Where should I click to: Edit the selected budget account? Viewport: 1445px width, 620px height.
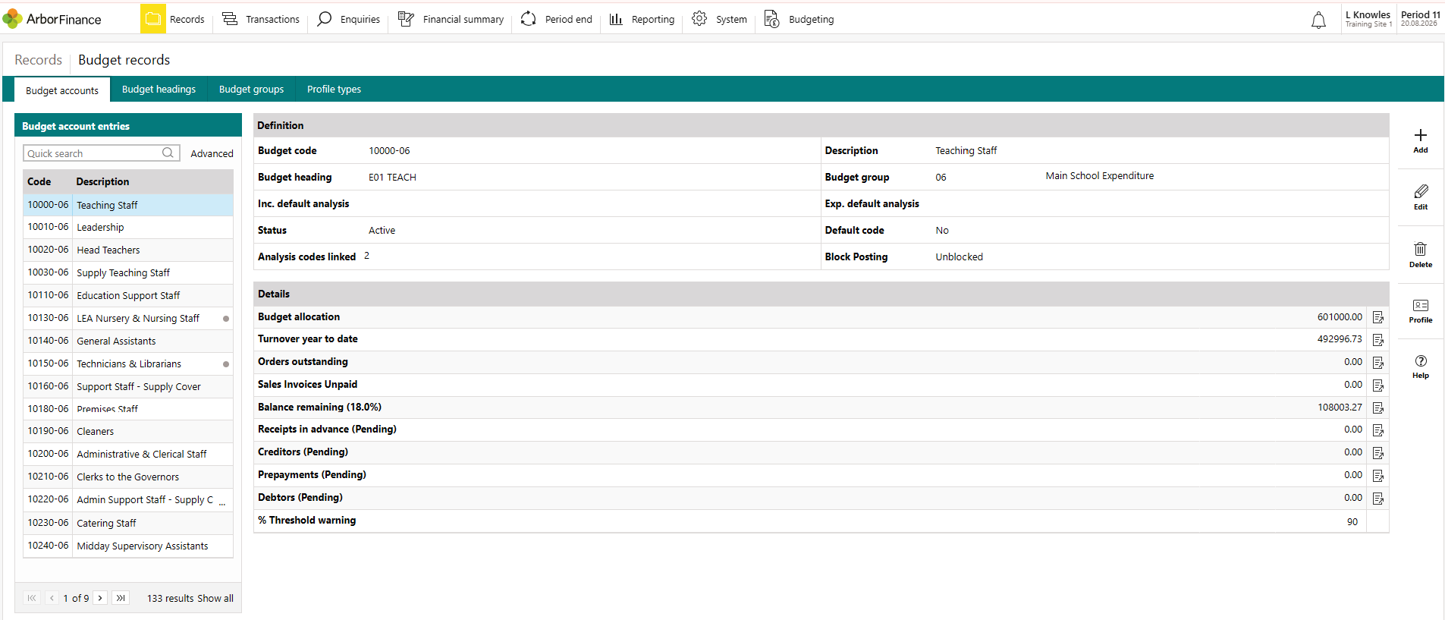point(1421,197)
